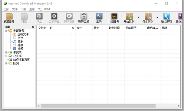184x111 pixels.
Task: Click the 删除任务 (delete task) toolbar icon
Action: [x=69, y=16]
